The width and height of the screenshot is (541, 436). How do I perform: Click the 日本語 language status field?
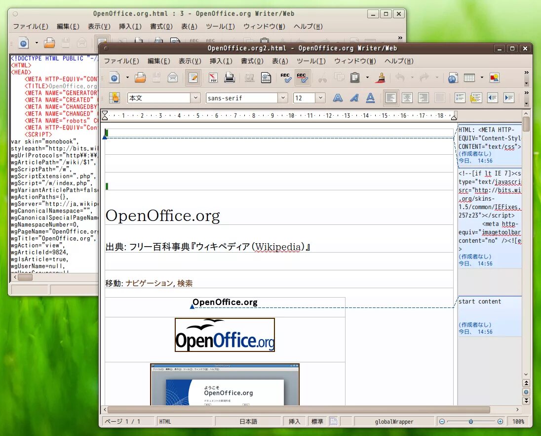click(x=248, y=422)
